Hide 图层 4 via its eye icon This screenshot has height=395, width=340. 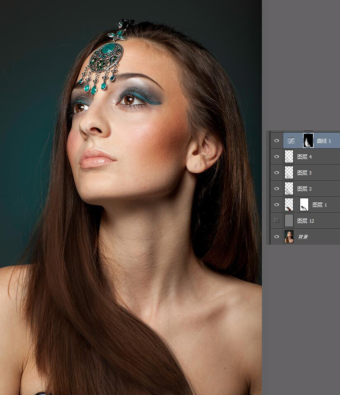276,156
